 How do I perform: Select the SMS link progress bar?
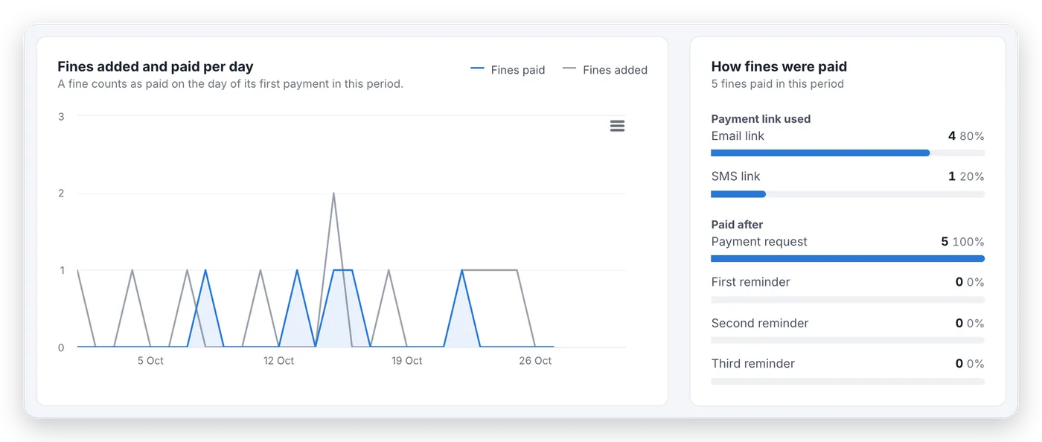pyautogui.click(x=848, y=194)
